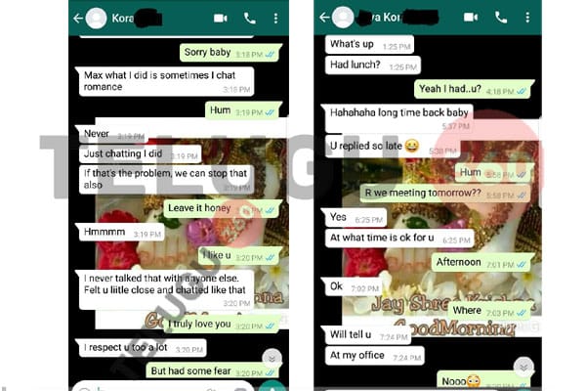Select the 'Sorry baby' message bubble
The height and width of the screenshot is (391, 586).
point(230,53)
